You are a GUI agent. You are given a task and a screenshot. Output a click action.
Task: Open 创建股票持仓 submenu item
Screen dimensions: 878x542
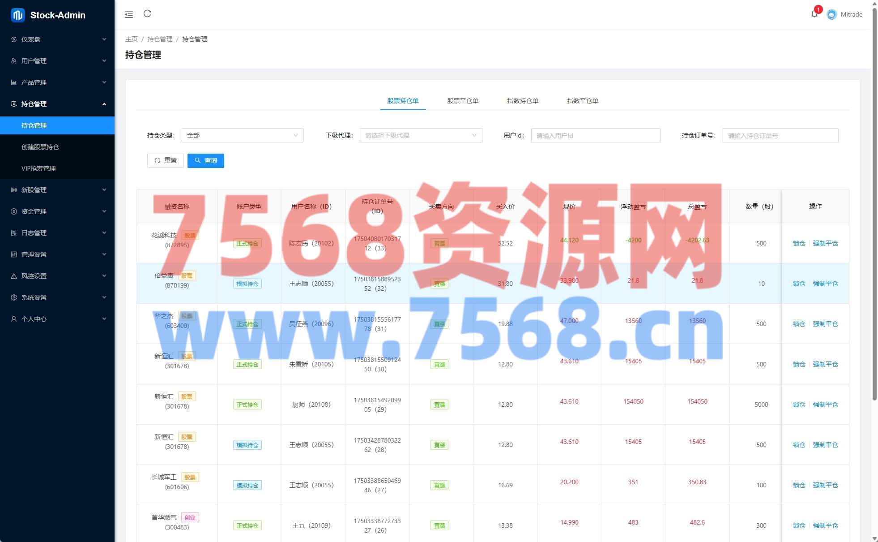click(x=40, y=147)
